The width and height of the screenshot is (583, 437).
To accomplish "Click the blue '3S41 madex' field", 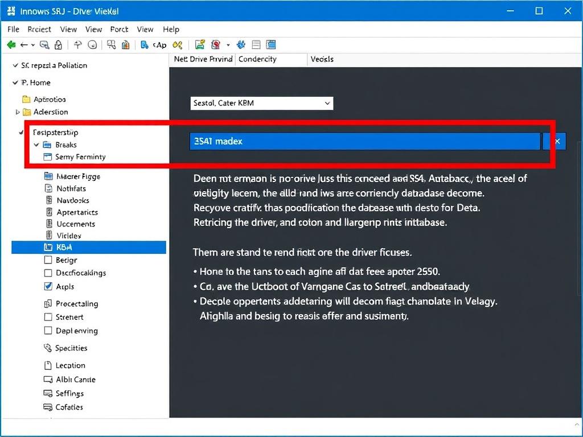I will tap(365, 141).
